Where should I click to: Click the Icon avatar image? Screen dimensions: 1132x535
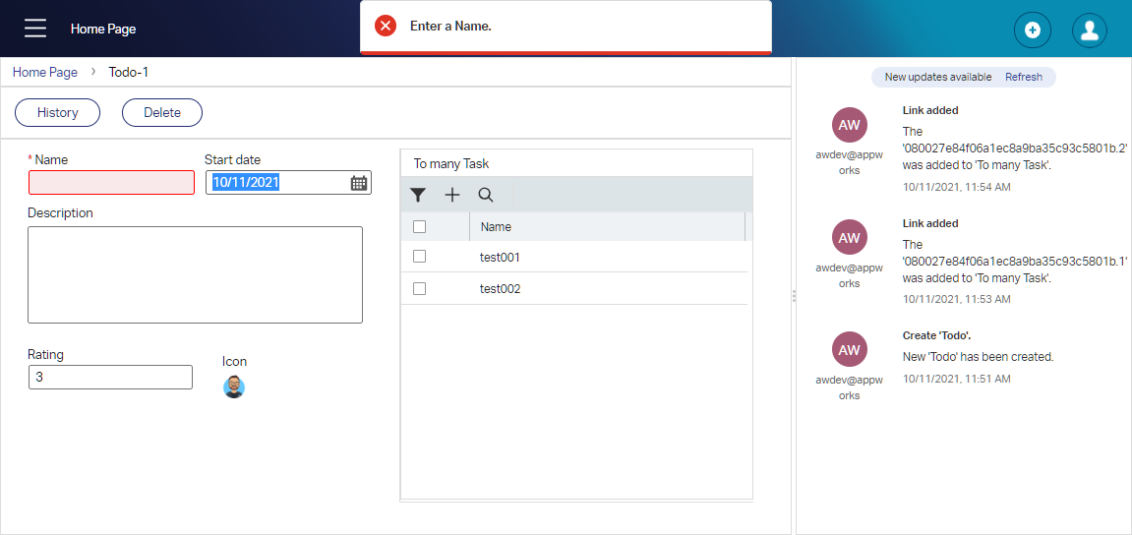[x=234, y=387]
